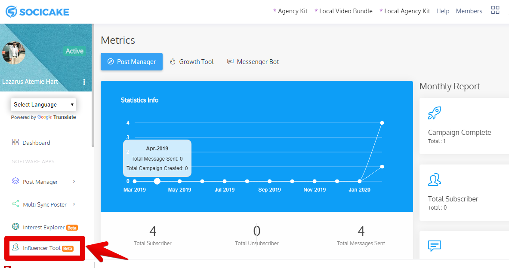Click the Google Translate link
Screen dimensions: 509x268
[57, 117]
